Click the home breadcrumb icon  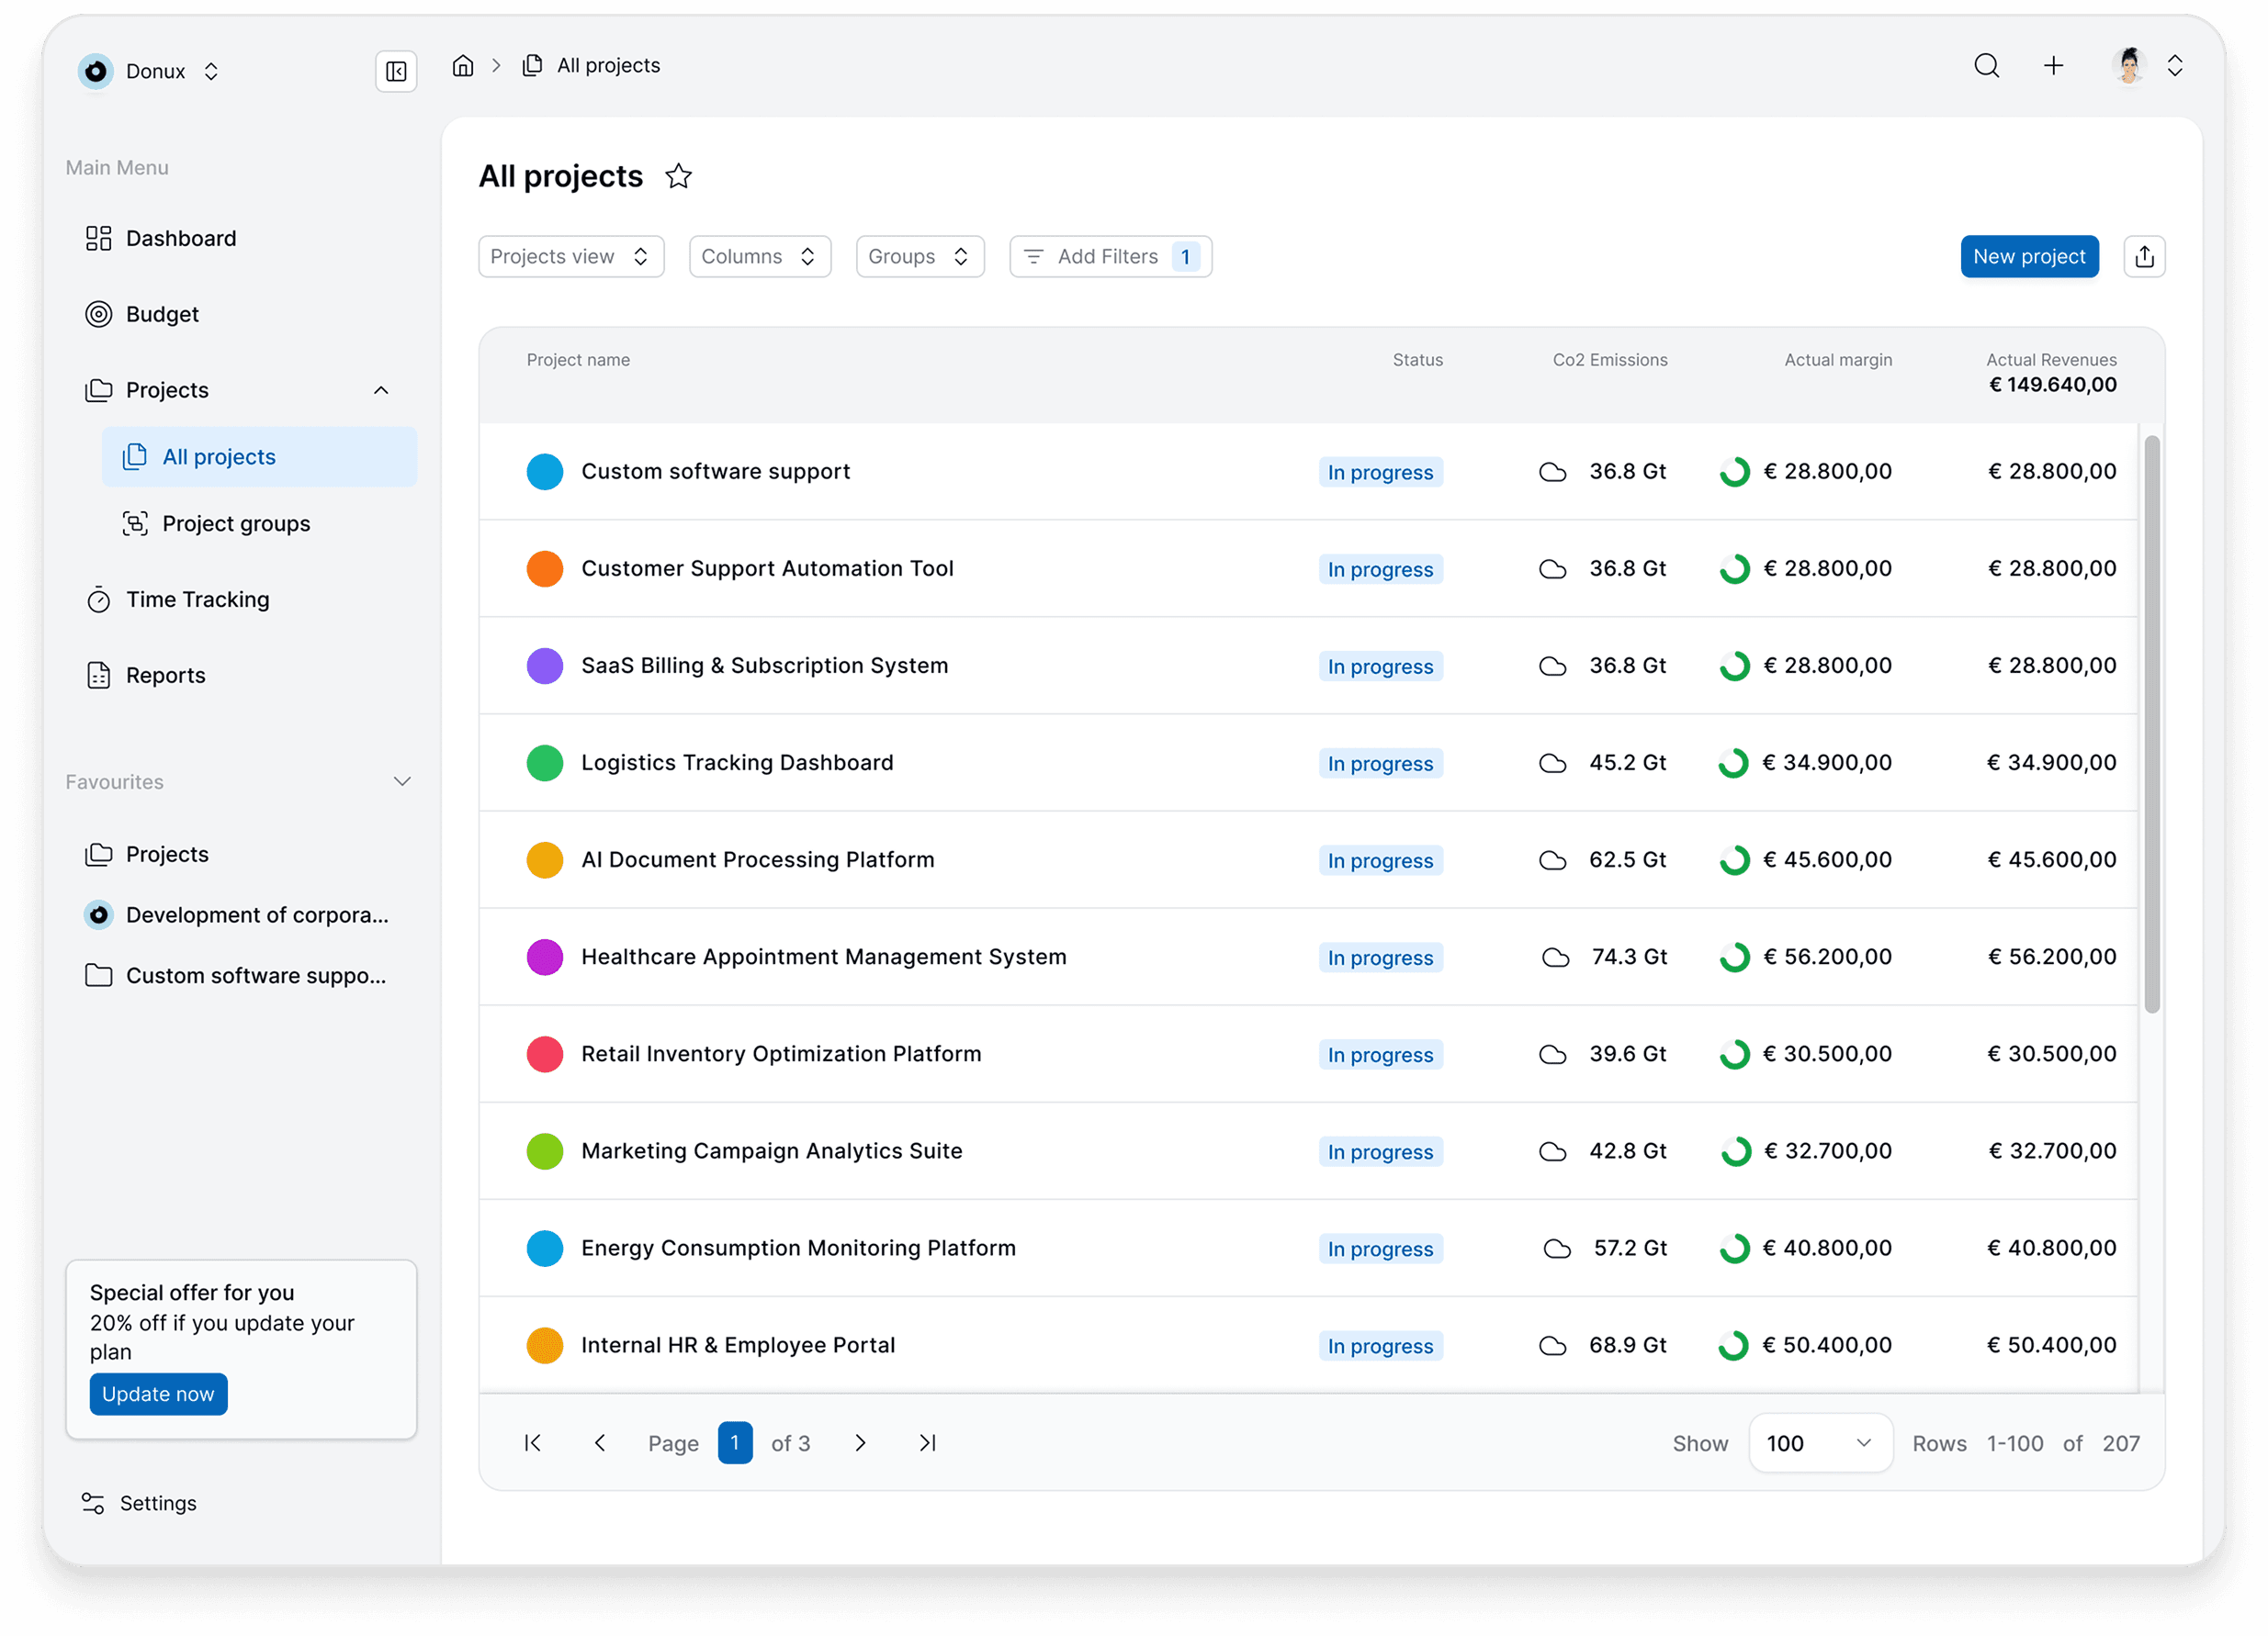[x=462, y=66]
